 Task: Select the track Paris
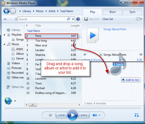tap(51, 36)
